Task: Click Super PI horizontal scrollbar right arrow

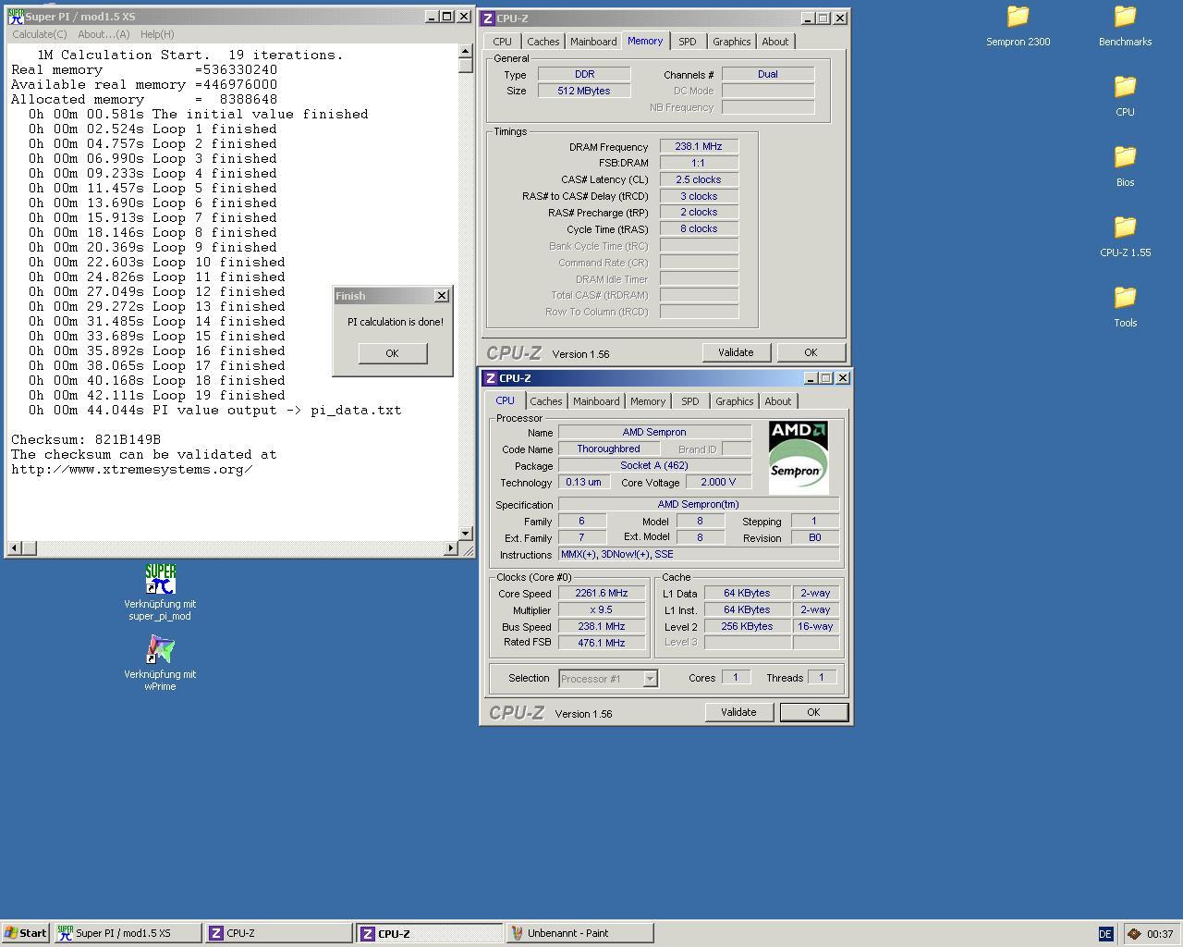Action: [451, 548]
